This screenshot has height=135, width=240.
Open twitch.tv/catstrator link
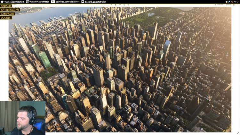click(x=39, y=2)
